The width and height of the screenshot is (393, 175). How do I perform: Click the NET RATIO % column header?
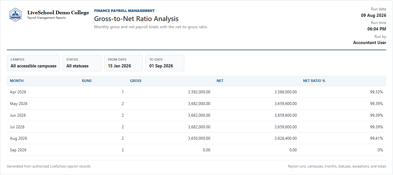[x=314, y=81]
